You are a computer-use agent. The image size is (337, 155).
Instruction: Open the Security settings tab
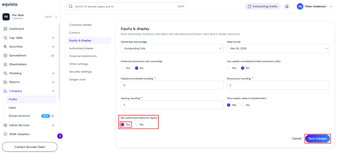tap(80, 72)
